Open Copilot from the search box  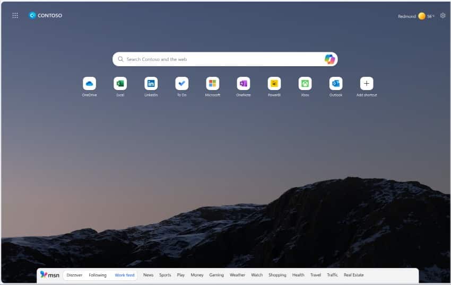(x=329, y=59)
